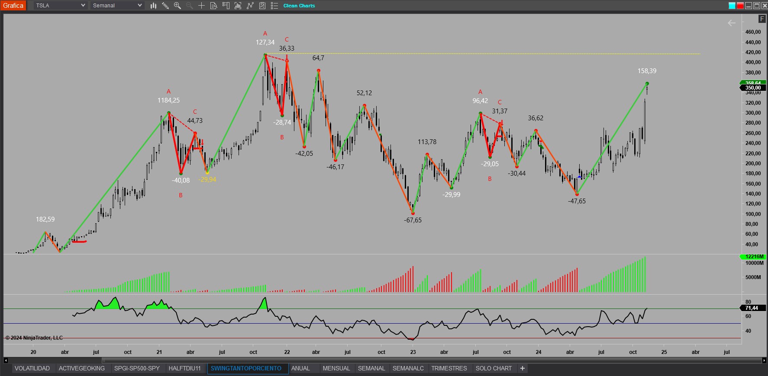768x376 pixels.
Task: Activate the crosshair cursor icon
Action: (202, 6)
